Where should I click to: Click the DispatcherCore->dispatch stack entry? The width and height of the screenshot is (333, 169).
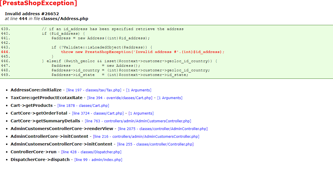[40, 160]
